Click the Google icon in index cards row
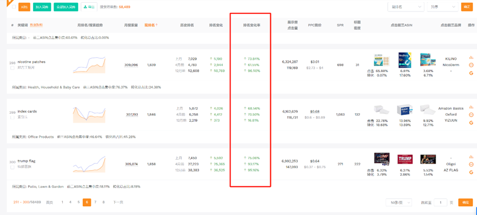Image resolution: width=477 pixels, height=215 pixels. [471, 123]
